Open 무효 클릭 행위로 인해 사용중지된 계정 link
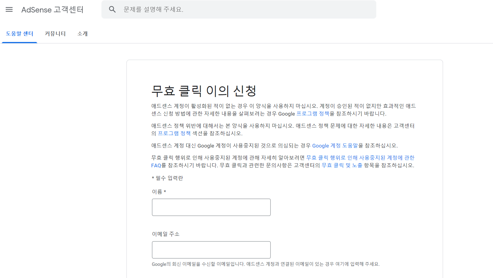Viewport: 493px width, 278px height. click(x=360, y=158)
